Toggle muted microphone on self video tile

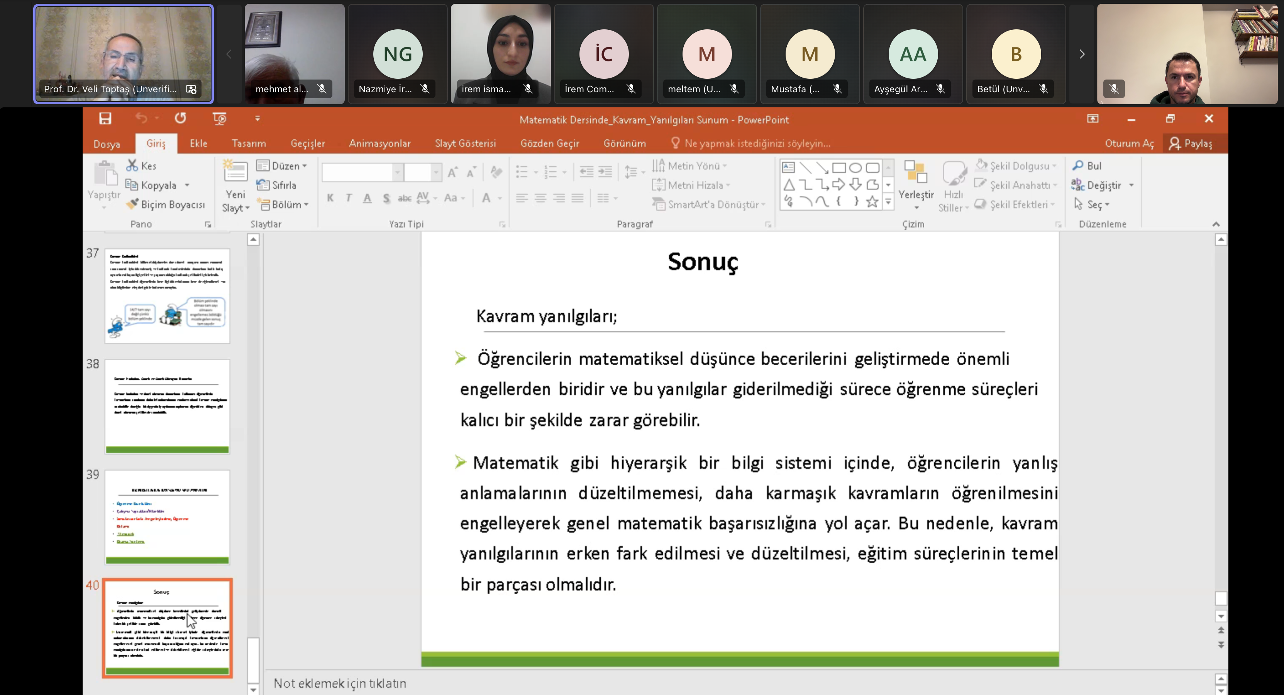point(1114,89)
